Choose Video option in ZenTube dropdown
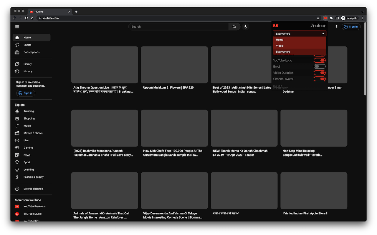Screen dimensions: 377x235 coord(300,46)
